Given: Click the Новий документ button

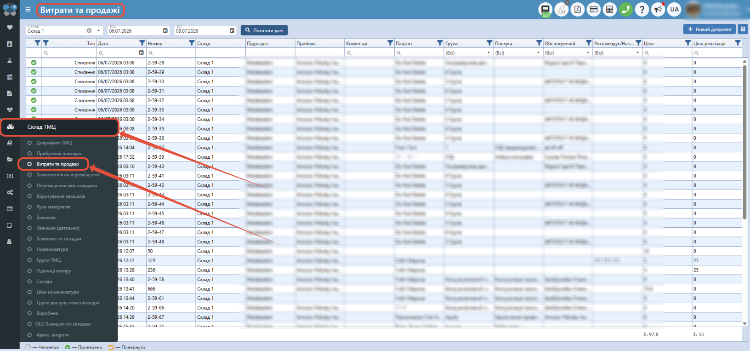Looking at the screenshot, I should [x=709, y=29].
